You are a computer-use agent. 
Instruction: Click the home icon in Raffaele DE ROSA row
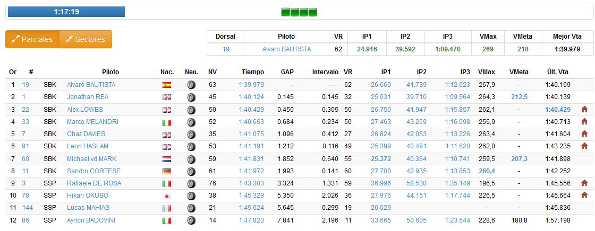(584, 183)
